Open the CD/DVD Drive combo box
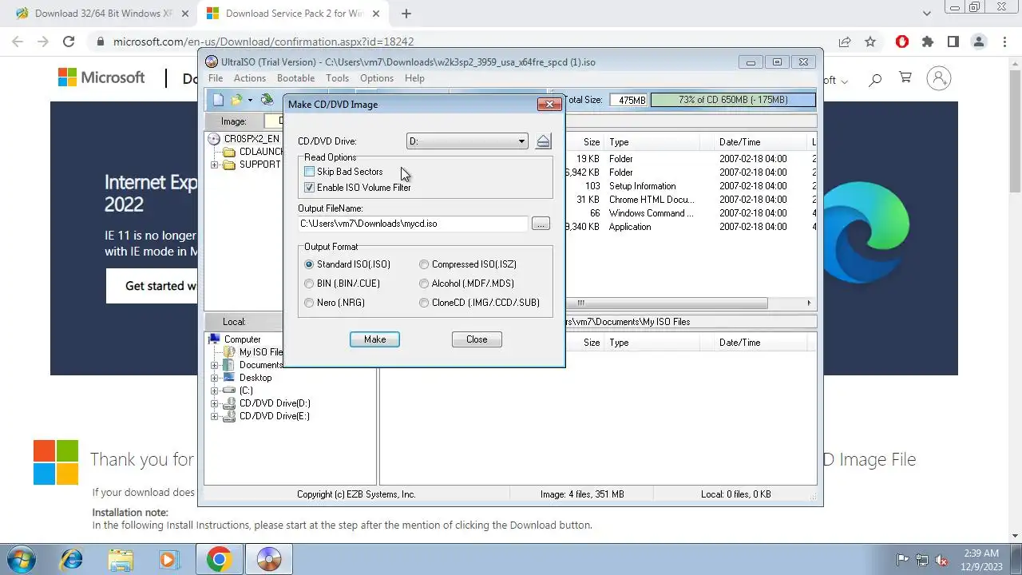Screen dimensions: 1022x575 pos(467,141)
